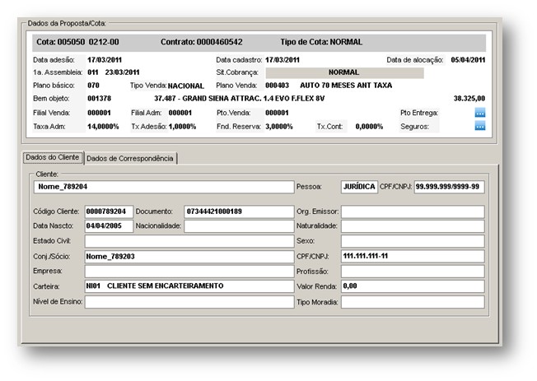Click the Sit.Cobrança status NORMAL
The width and height of the screenshot is (537, 381).
344,72
